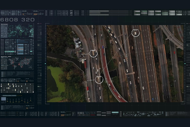Click the lowest circular vehicle target marker
Screen dimensions: 190x127
(99, 80)
